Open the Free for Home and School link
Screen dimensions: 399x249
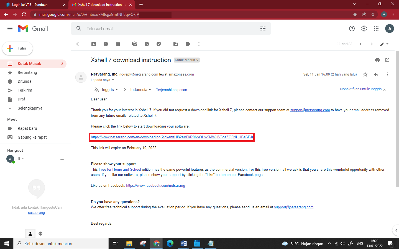[120, 170]
